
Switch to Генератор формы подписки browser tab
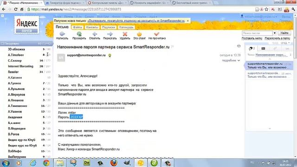point(65,3)
